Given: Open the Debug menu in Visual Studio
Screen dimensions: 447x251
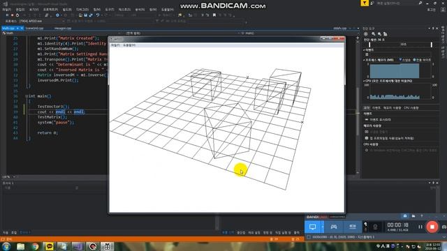Looking at the screenshot, I should 82,9.
